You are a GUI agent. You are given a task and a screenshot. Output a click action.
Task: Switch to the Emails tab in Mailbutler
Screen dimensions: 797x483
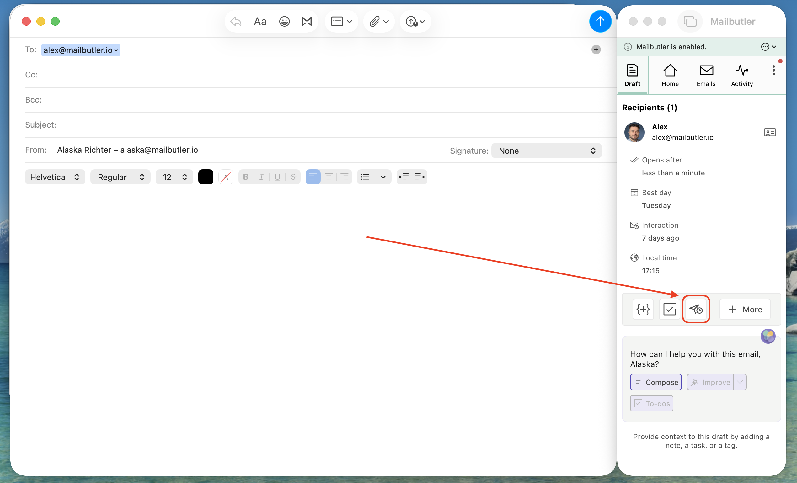tap(706, 75)
